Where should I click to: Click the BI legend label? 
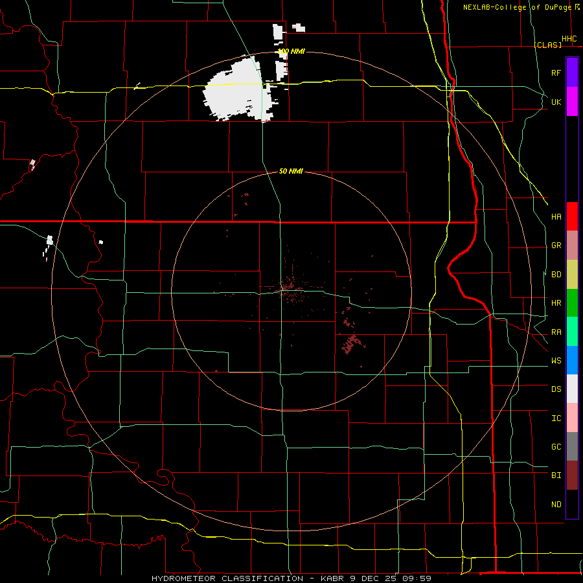pyautogui.click(x=556, y=475)
